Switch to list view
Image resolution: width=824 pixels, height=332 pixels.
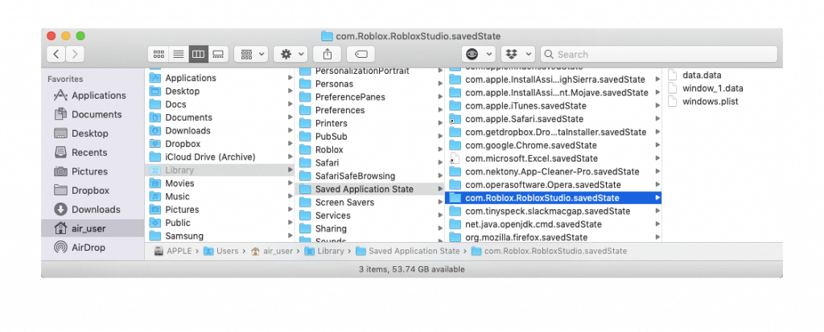coord(179,54)
